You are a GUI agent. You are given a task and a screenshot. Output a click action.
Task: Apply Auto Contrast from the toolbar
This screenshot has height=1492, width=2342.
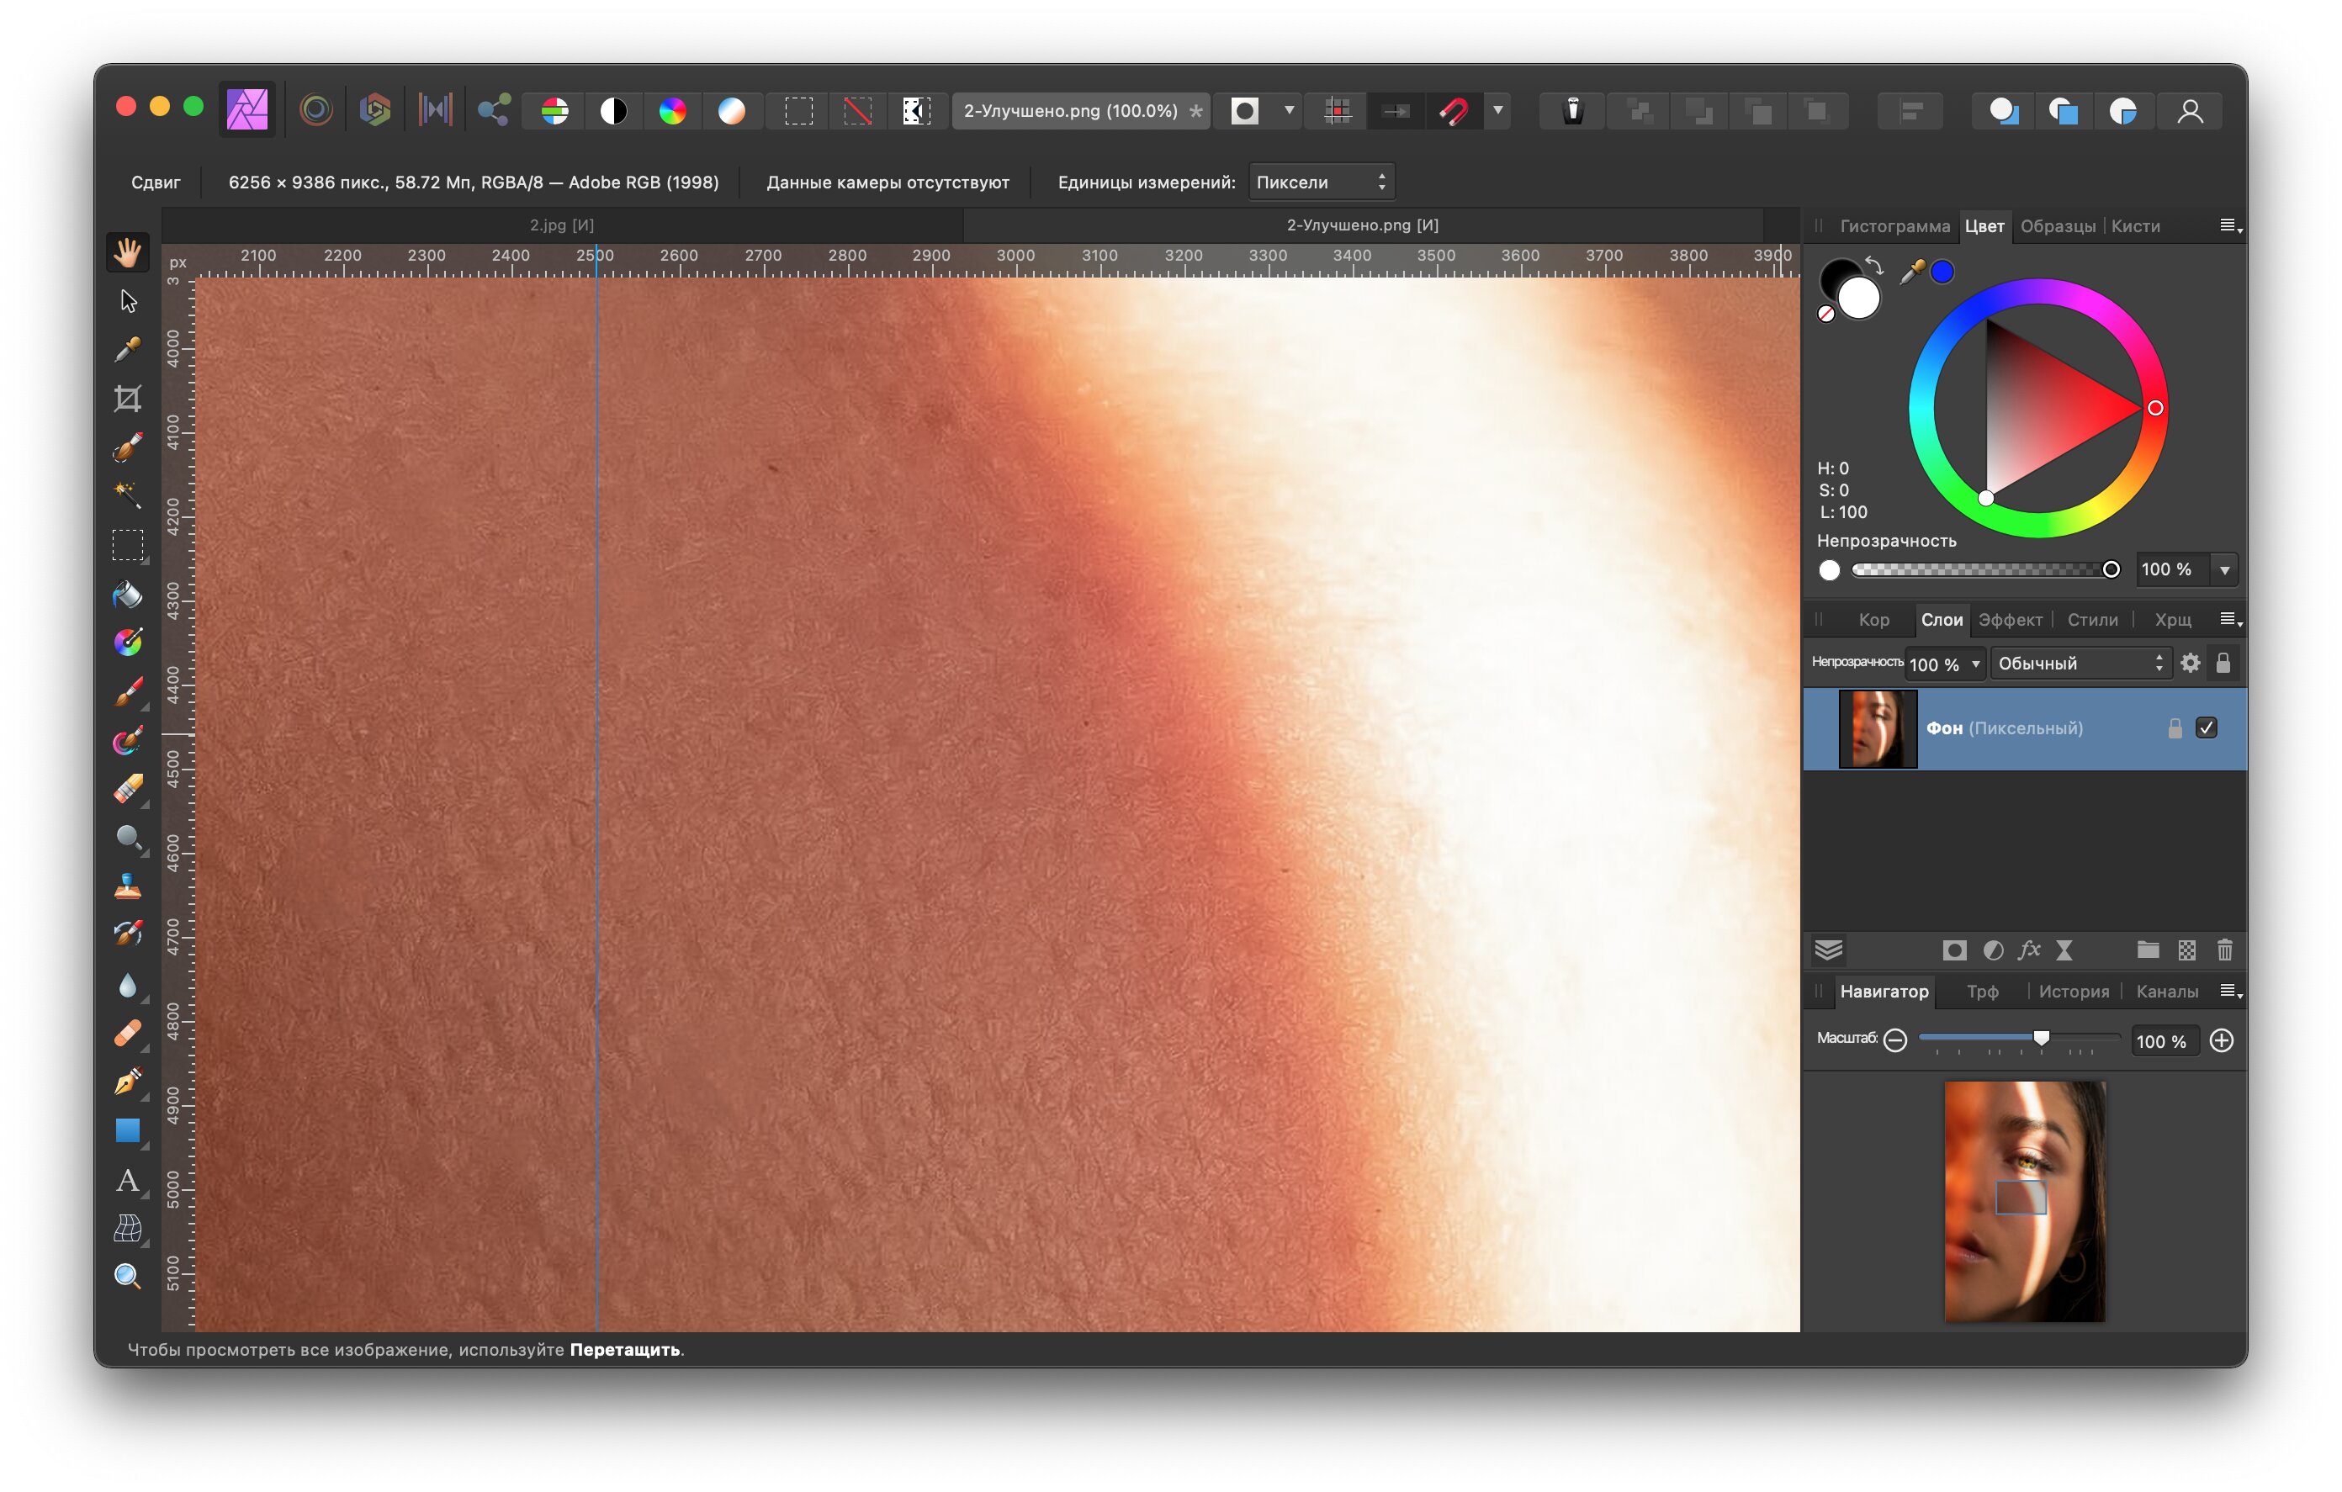click(614, 111)
